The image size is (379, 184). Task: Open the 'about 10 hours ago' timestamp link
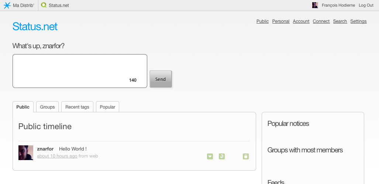pyautogui.click(x=57, y=156)
